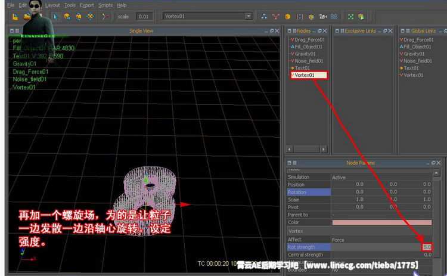Click the Global Links panel grid icon
The width and height of the screenshot is (447, 276).
[408, 31]
